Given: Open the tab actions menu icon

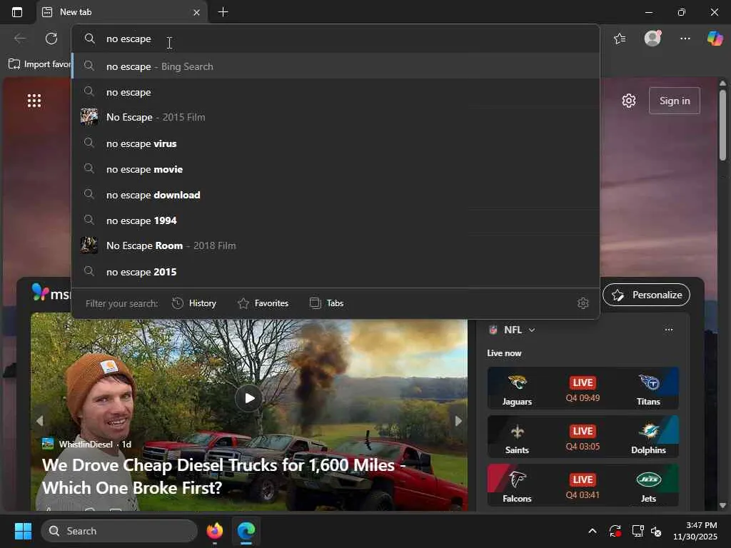Looking at the screenshot, I should [17, 12].
